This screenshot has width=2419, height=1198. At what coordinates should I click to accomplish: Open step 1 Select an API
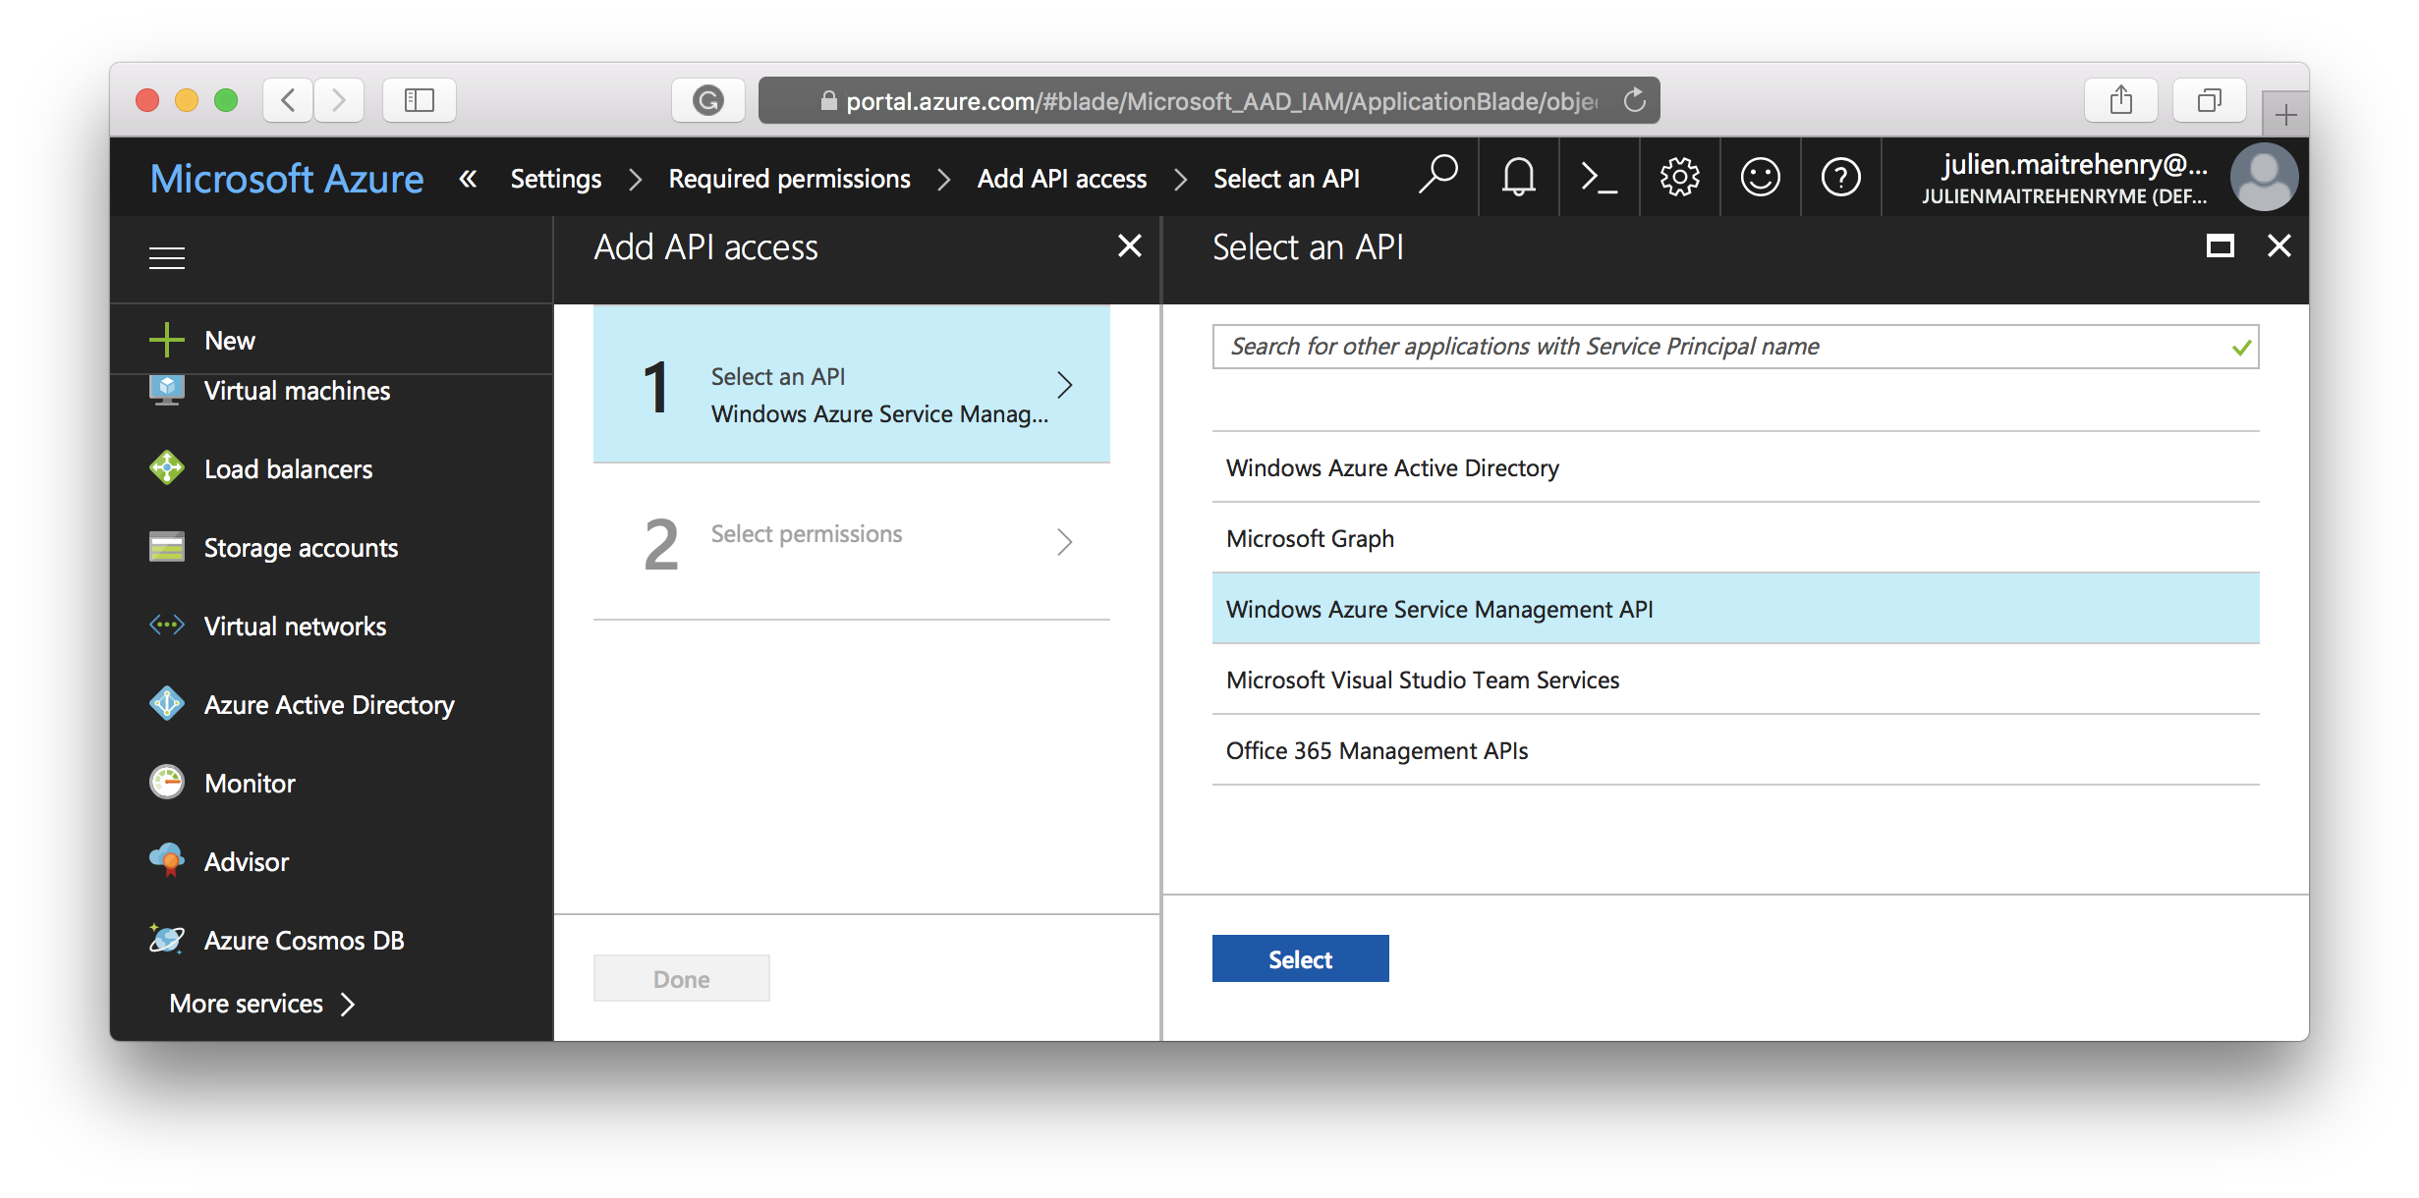(x=852, y=384)
